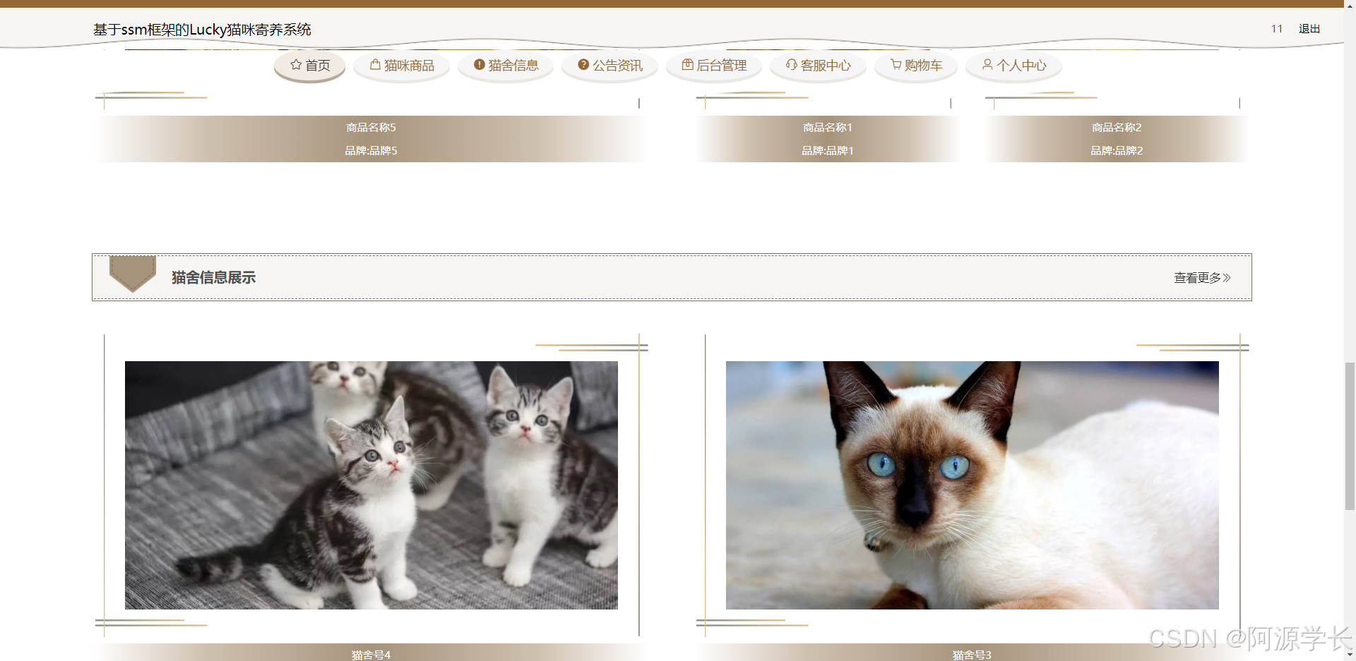Click the 猫舍号3 caption
This screenshot has height=661, width=1356.
(x=972, y=655)
